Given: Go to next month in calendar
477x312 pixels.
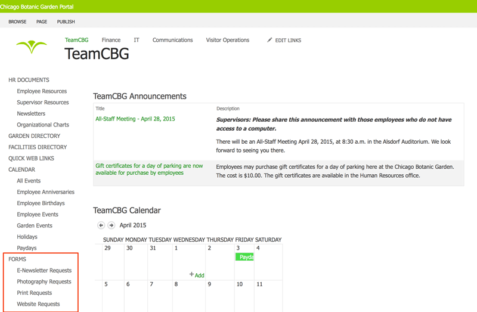Looking at the screenshot, I should [111, 225].
